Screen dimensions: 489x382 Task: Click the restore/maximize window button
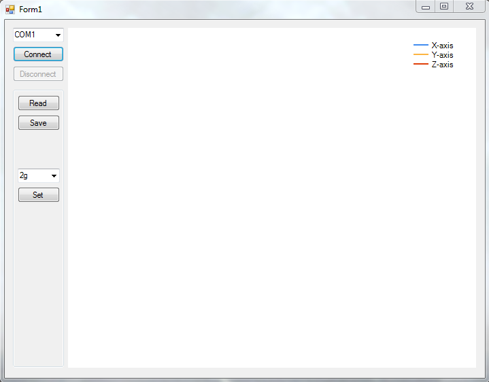pos(444,7)
